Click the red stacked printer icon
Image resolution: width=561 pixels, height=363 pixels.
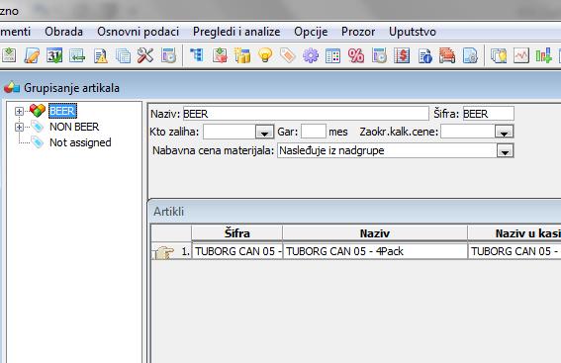(447, 55)
